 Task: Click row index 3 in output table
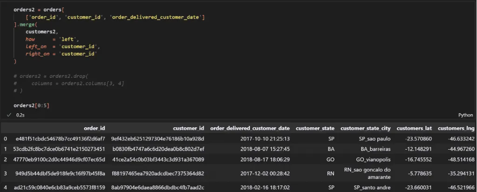pos(5,173)
